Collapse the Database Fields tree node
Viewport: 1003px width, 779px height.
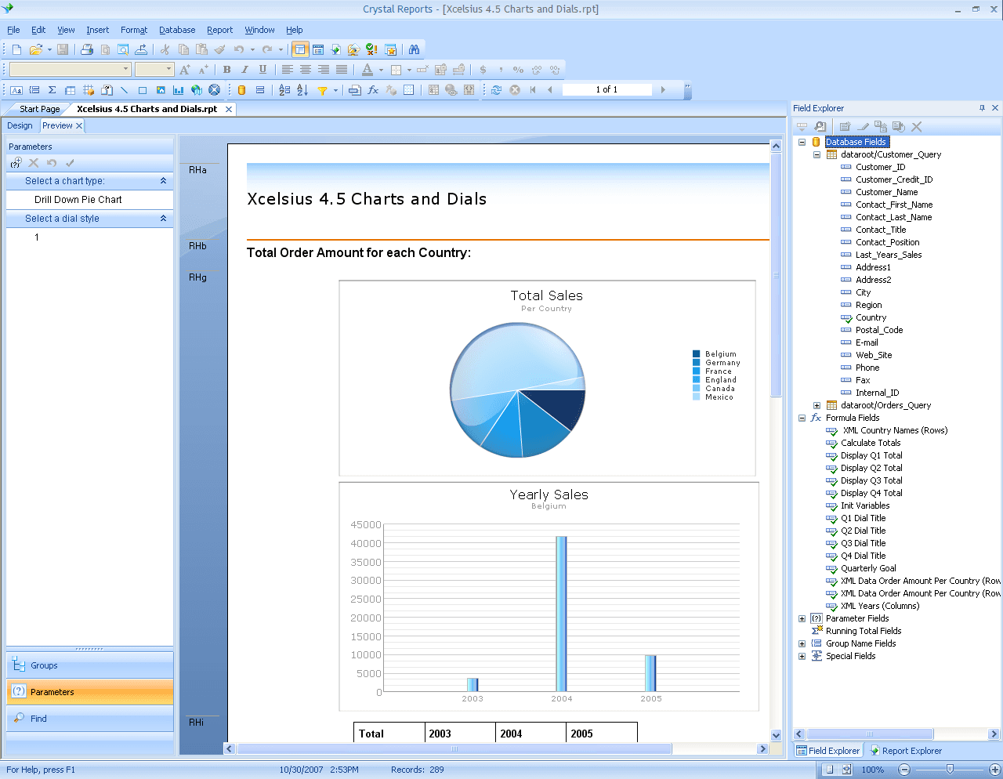(801, 142)
